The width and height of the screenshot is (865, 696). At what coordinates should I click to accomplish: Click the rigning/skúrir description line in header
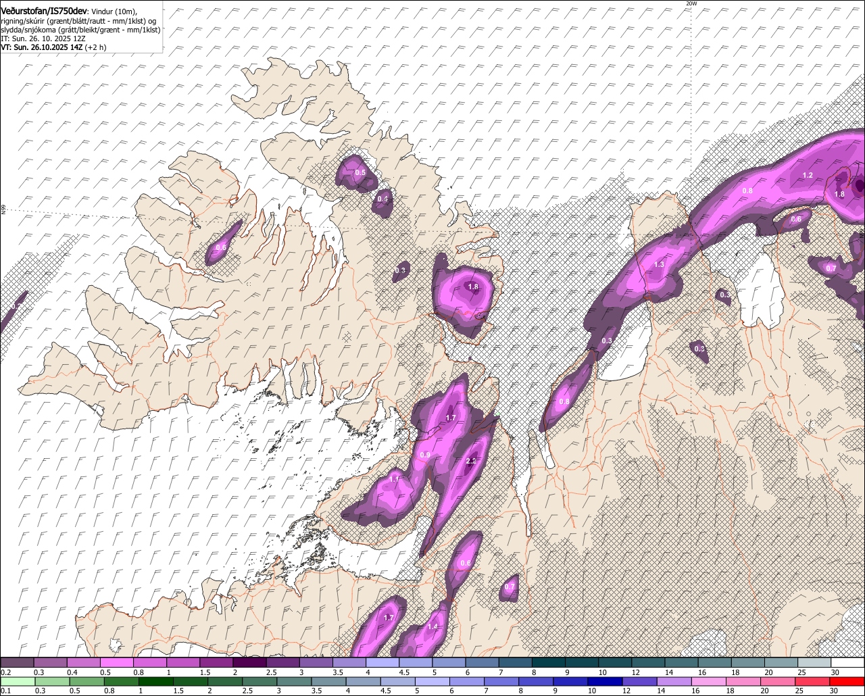[78, 21]
